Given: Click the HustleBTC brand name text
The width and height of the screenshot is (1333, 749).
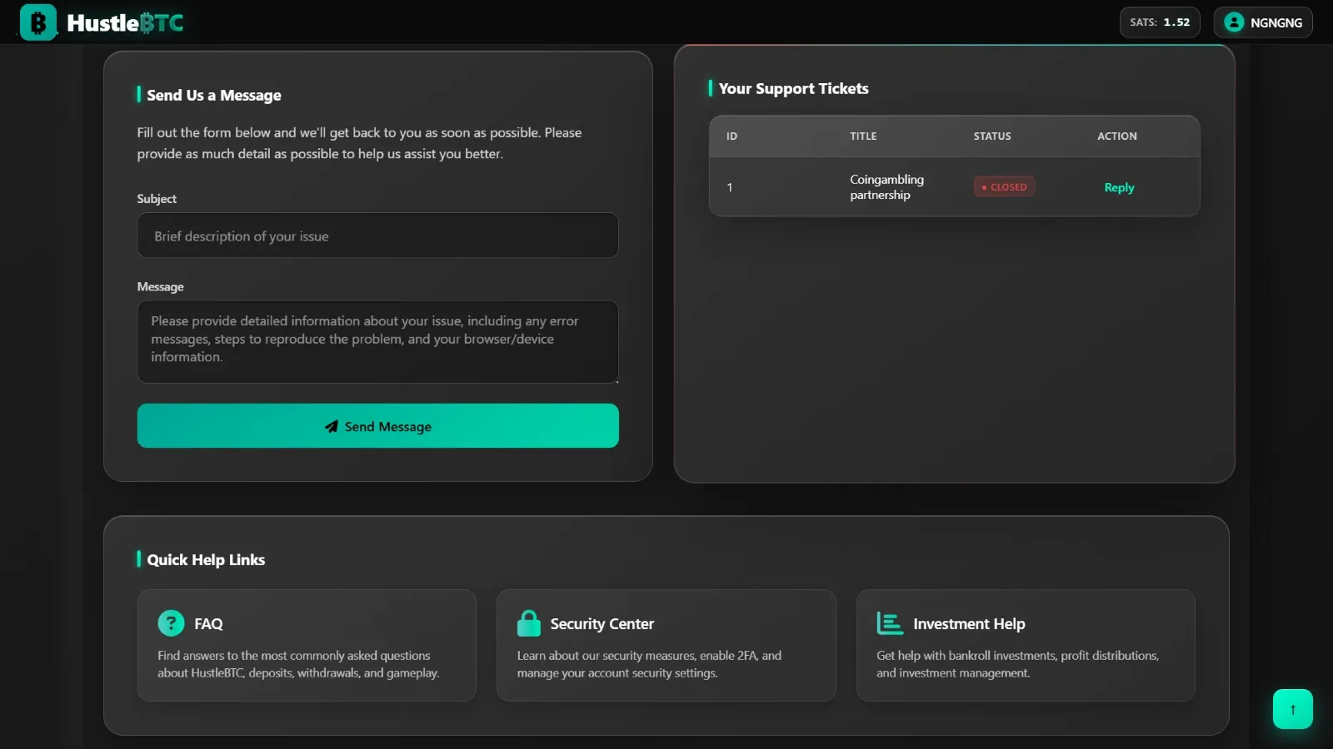Looking at the screenshot, I should point(125,22).
